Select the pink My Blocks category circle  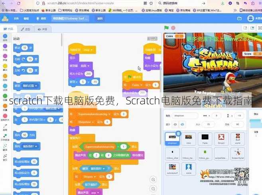5,116
